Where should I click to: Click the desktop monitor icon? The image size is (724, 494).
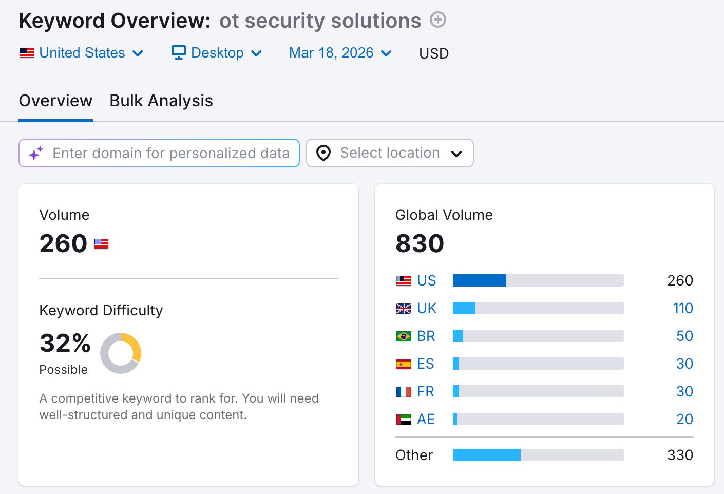click(178, 52)
